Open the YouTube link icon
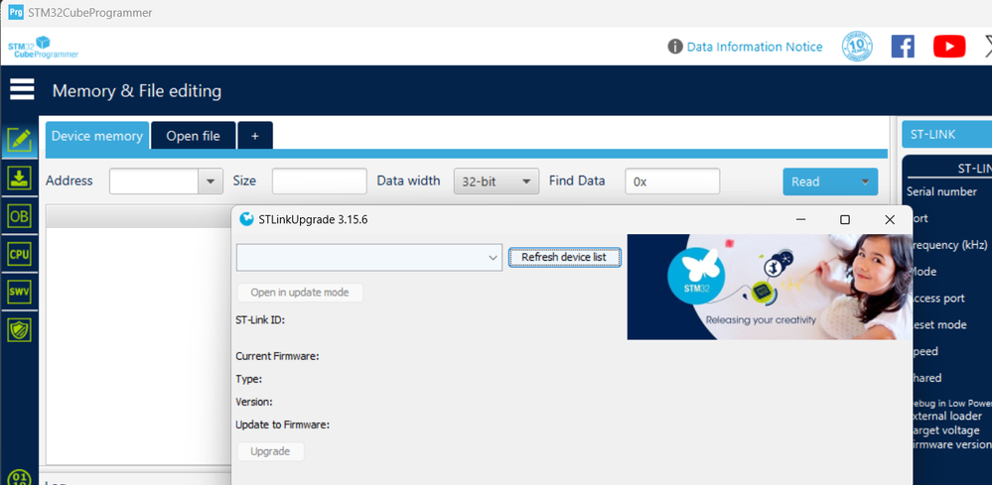The width and height of the screenshot is (992, 485). [x=949, y=47]
